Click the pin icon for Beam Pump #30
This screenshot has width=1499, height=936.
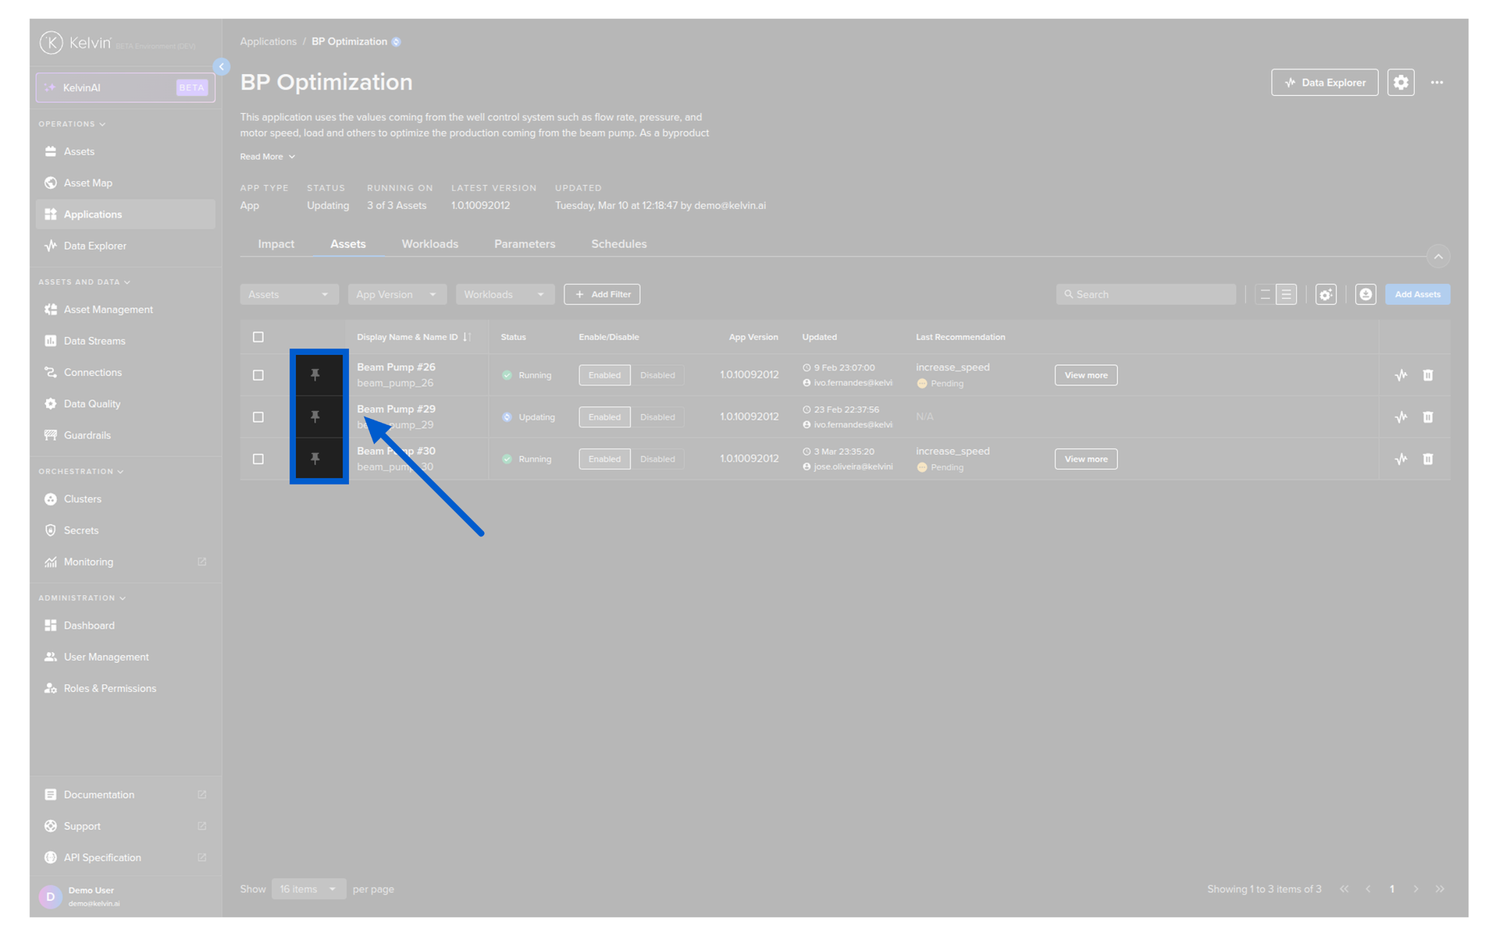[x=315, y=459]
